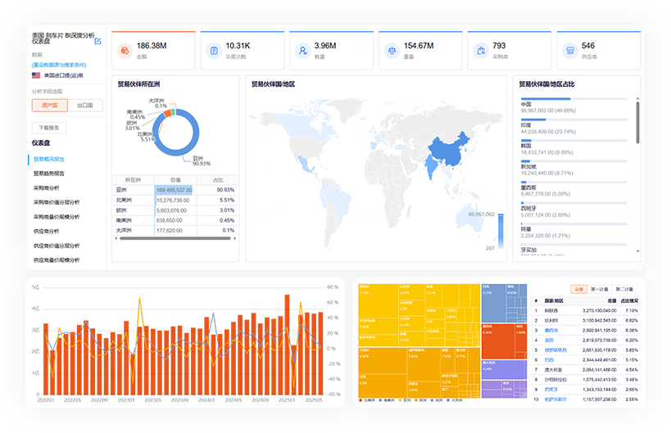This screenshot has height=433, width=671.
Task: Open 采购商分析 from the sidebar
Action: 46,188
